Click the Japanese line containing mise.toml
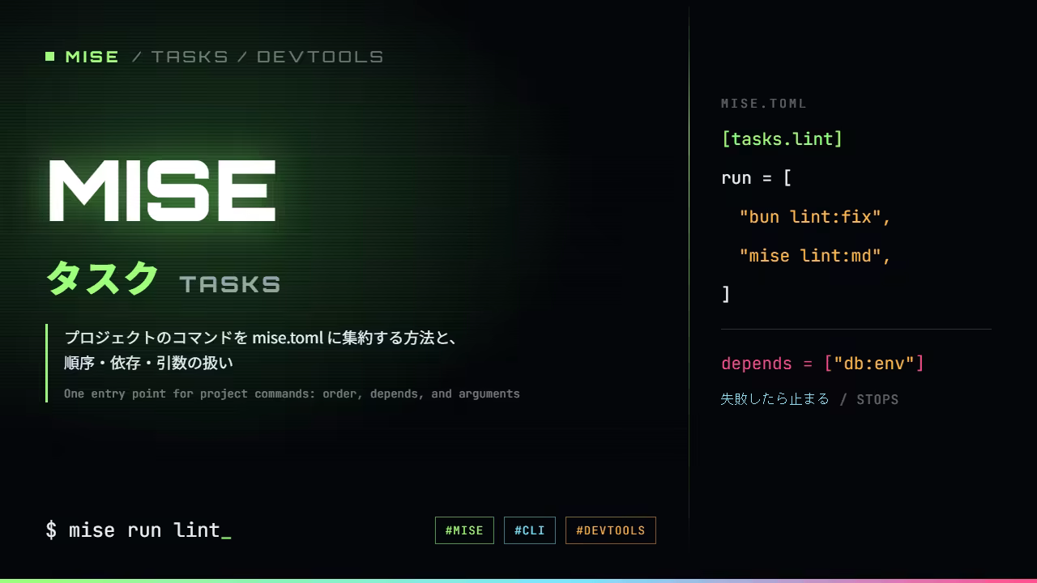 click(x=261, y=337)
